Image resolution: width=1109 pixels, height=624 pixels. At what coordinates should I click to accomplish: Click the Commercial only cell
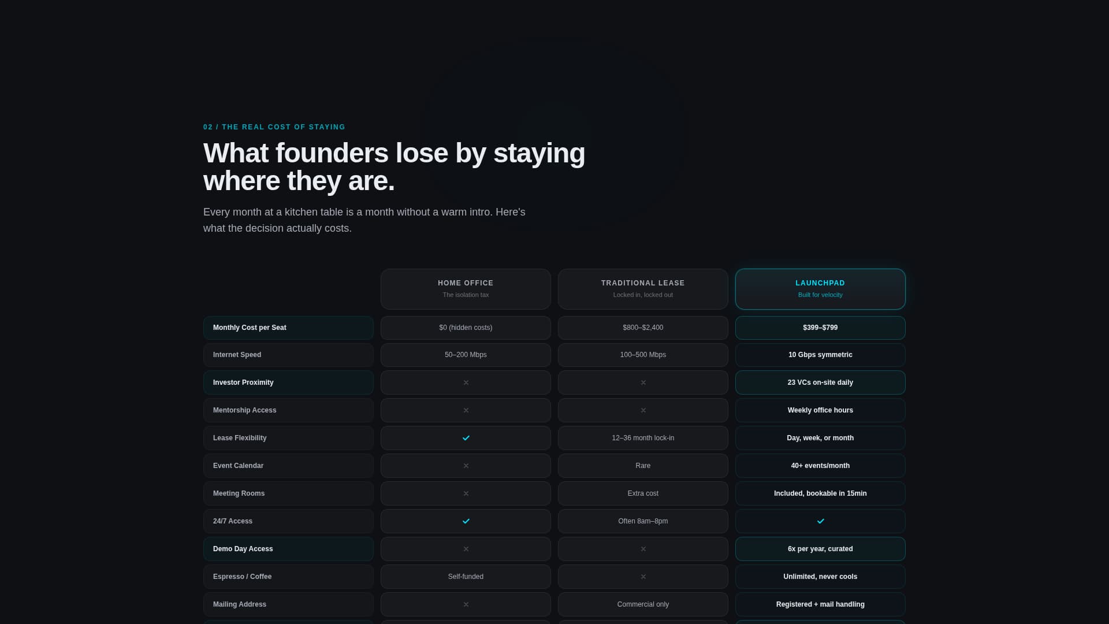tap(643, 604)
